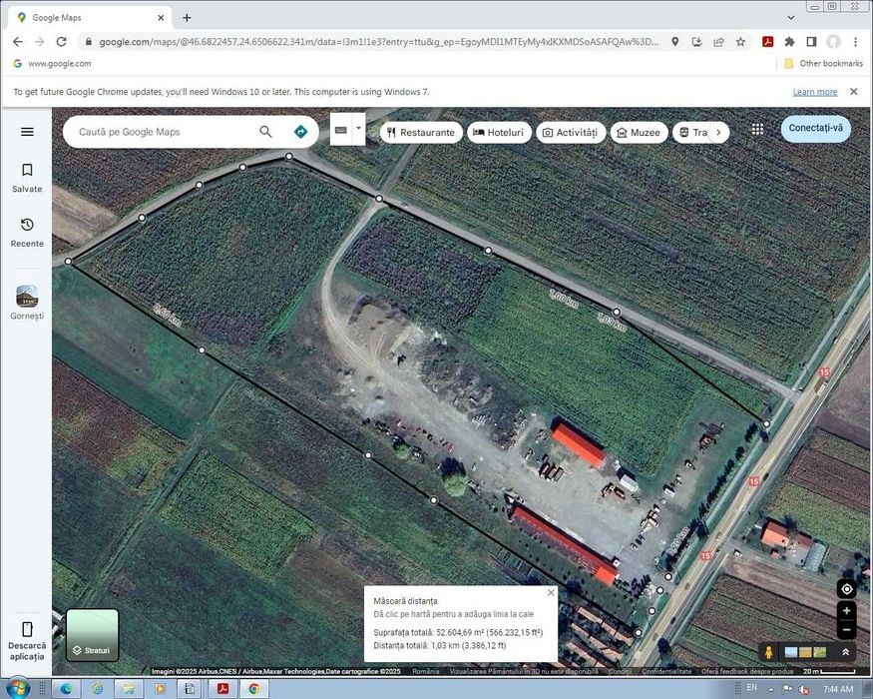873x699 pixels.
Task: Click the Conectați-vă sign-in button
Action: pos(816,128)
